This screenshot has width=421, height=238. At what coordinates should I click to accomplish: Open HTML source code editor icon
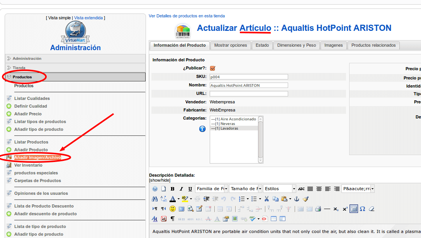[265, 219]
